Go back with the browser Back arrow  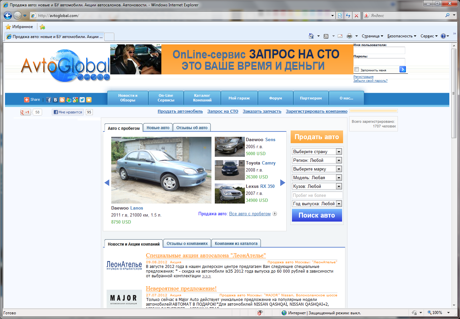pyautogui.click(x=8, y=15)
